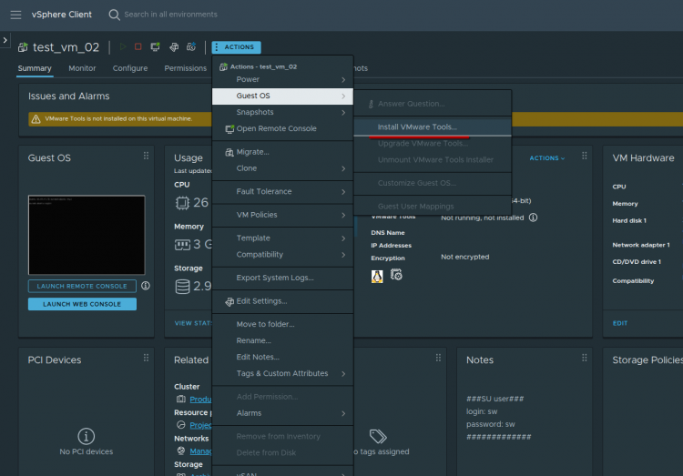
Task: Open the hamburger navigation menu
Action: point(15,15)
